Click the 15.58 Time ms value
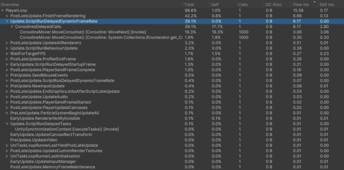Screen dimensions: 344x170 pyautogui.click(x=298, y=10)
